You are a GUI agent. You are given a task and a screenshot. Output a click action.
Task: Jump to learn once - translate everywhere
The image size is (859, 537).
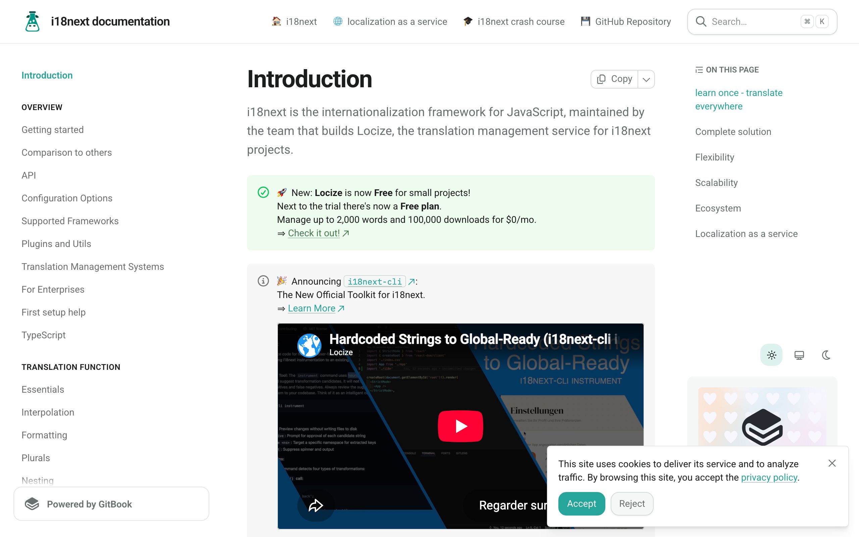739,99
